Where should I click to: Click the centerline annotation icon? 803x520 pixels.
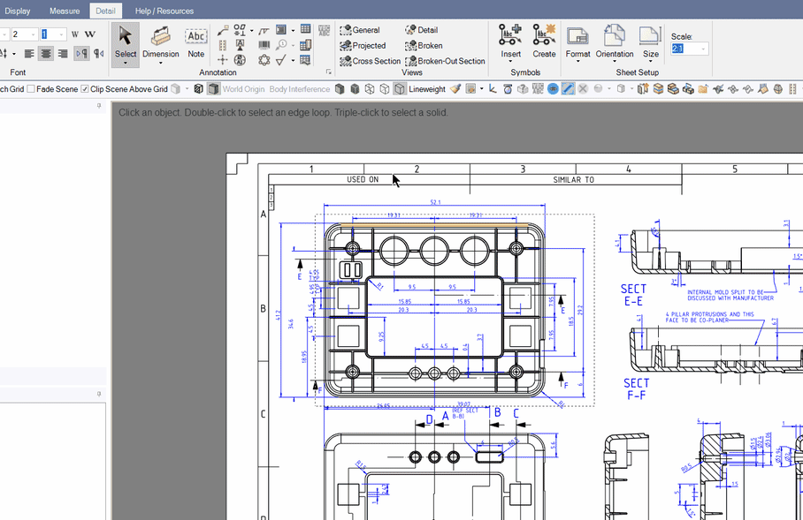click(x=223, y=46)
